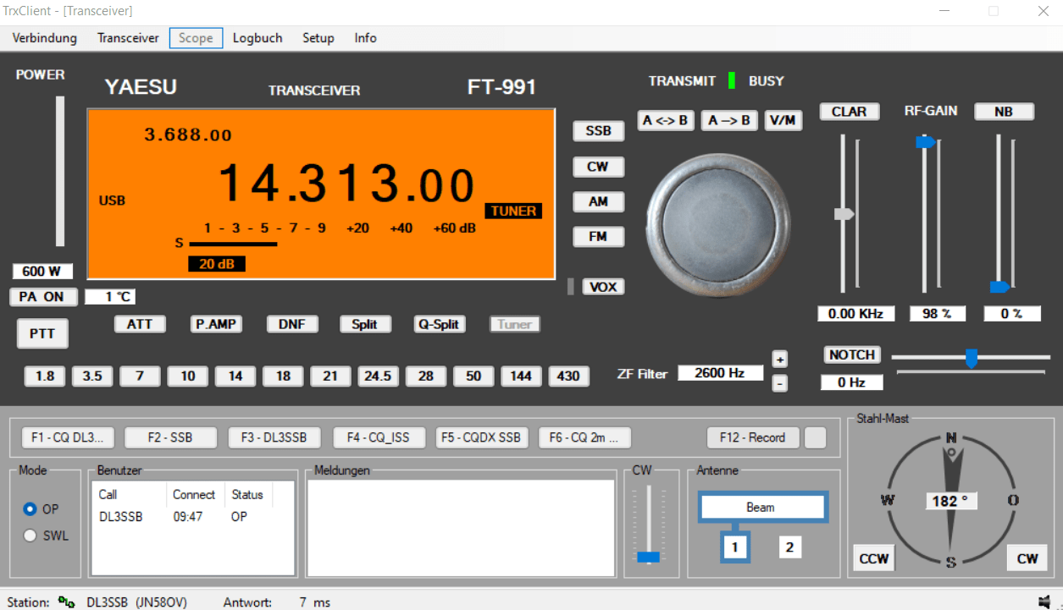
Task: Select the 3.5 MHz band
Action: tap(92, 376)
